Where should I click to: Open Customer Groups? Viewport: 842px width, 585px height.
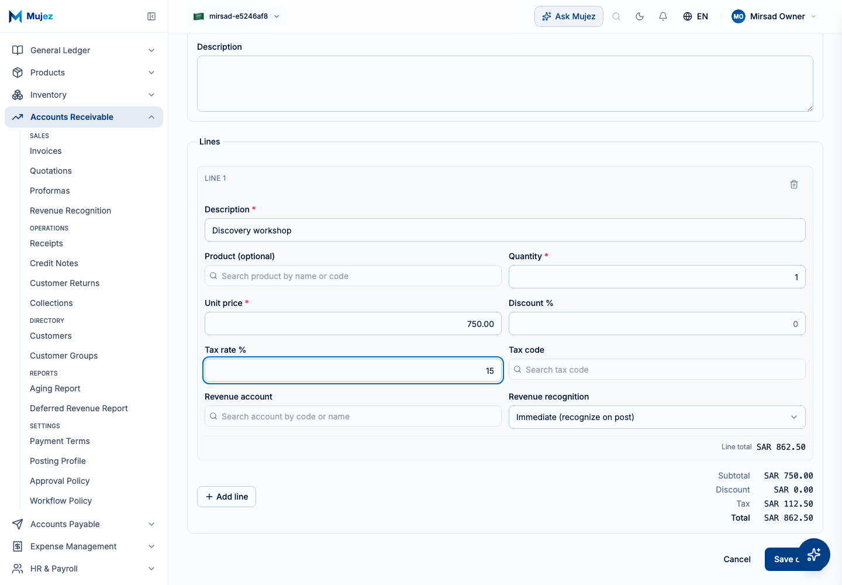click(64, 356)
